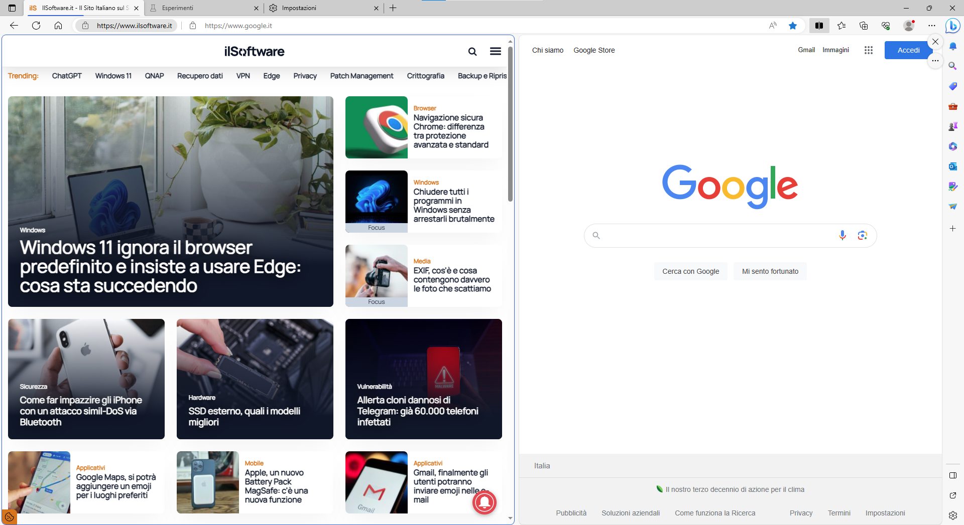Image resolution: width=964 pixels, height=525 pixels.
Task: Click the google.it address field
Action: pos(238,26)
